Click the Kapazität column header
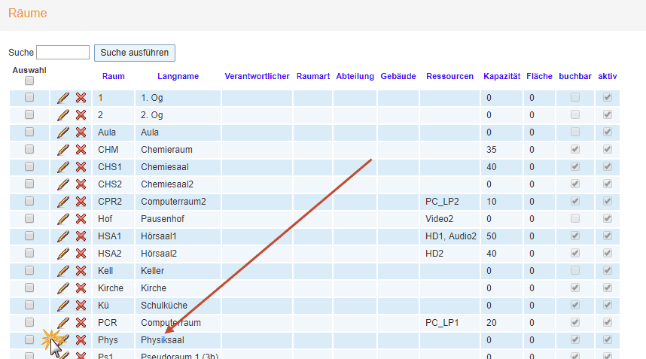 pyautogui.click(x=501, y=77)
